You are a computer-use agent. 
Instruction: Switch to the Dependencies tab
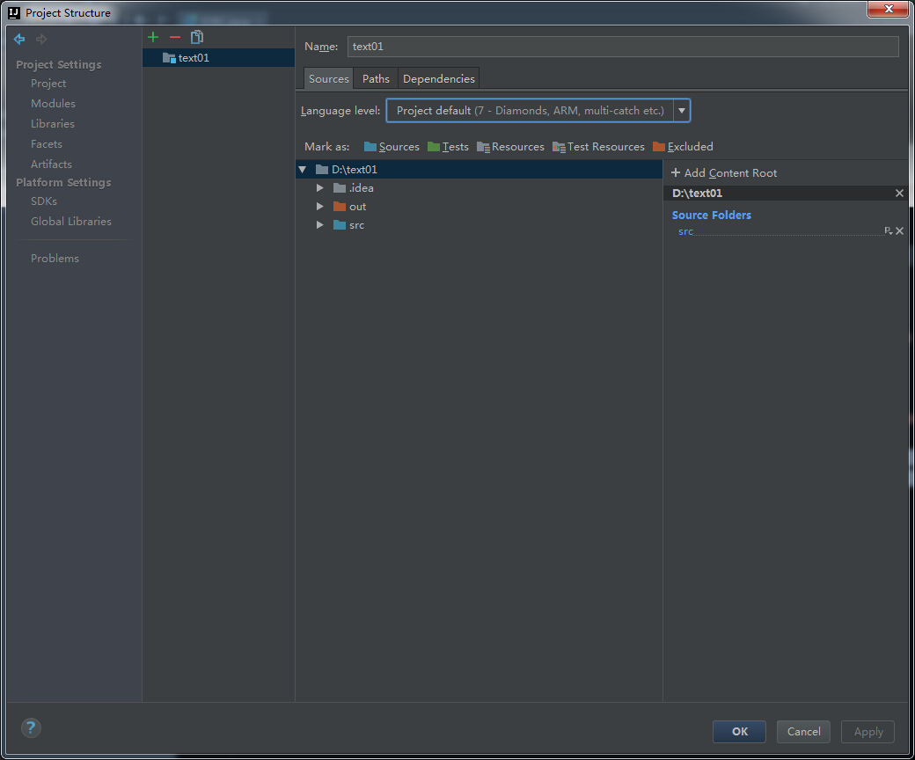click(439, 79)
